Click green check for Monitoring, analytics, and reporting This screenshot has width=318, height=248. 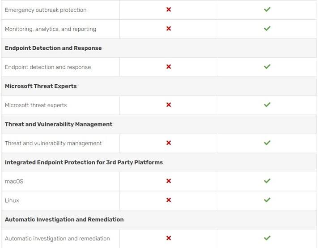(x=267, y=29)
